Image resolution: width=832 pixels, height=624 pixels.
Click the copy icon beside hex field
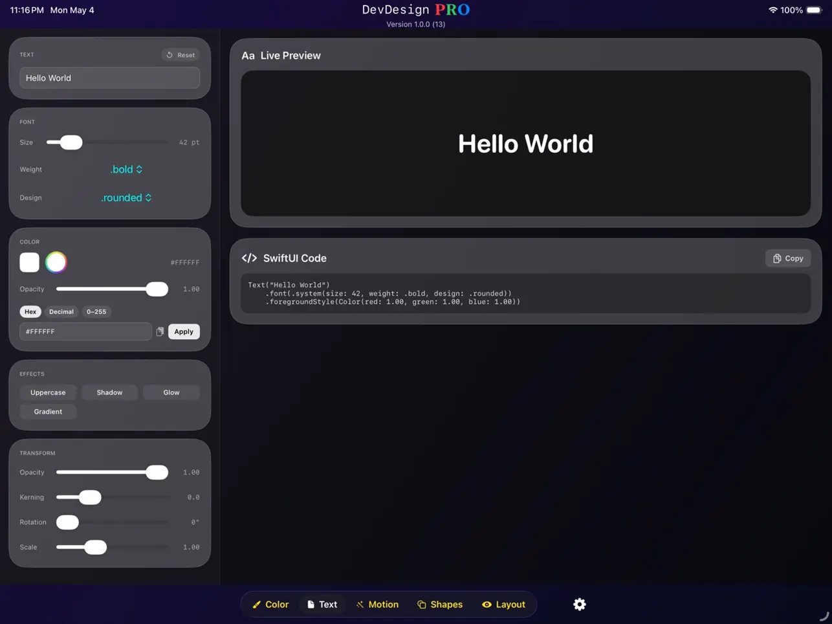click(160, 331)
